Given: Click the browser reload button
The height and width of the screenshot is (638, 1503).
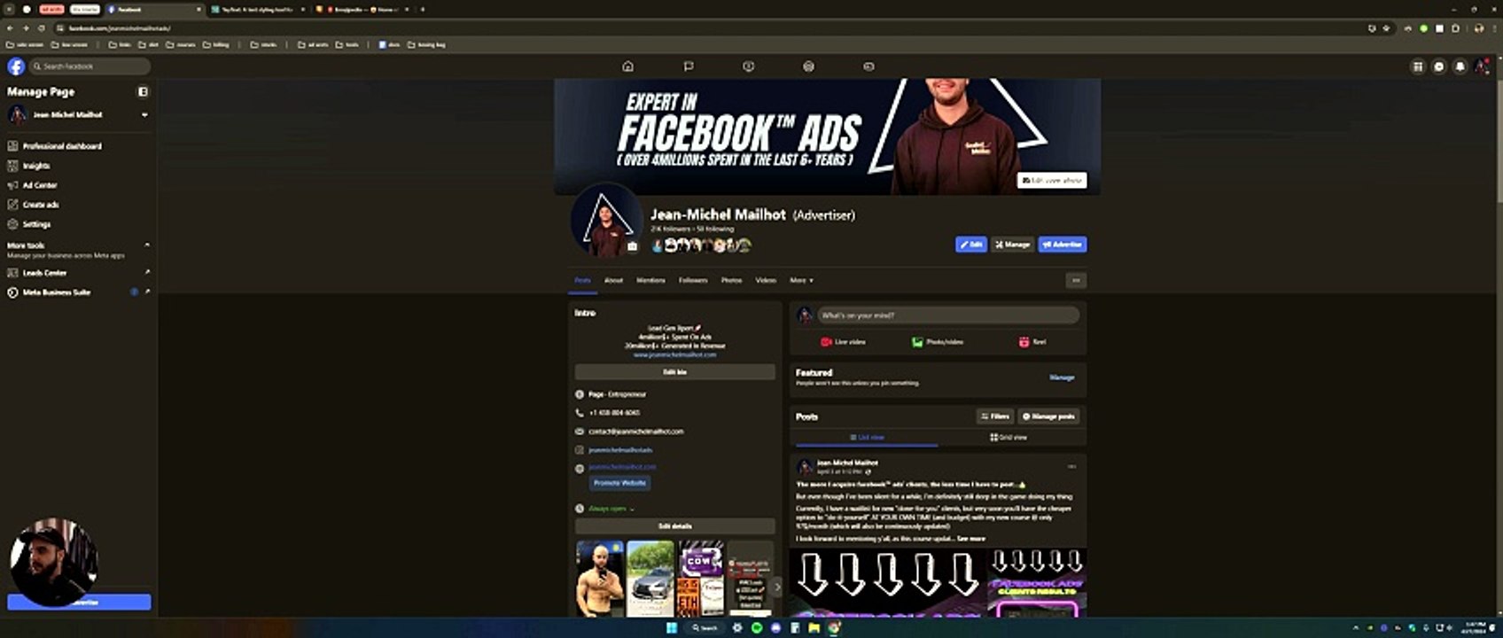Looking at the screenshot, I should (41, 28).
